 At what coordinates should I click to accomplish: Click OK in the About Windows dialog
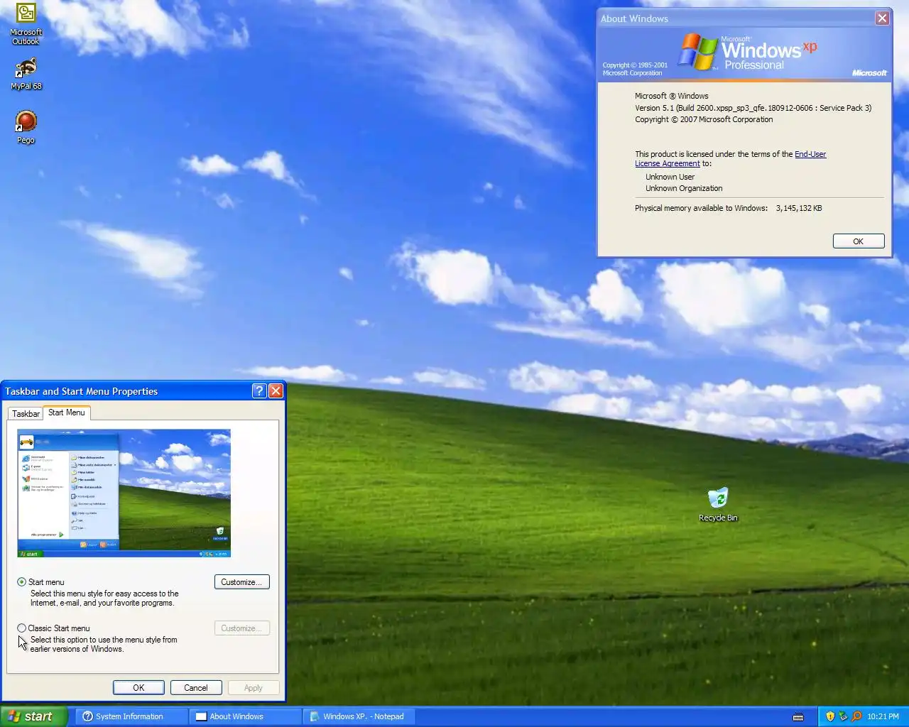(x=859, y=241)
